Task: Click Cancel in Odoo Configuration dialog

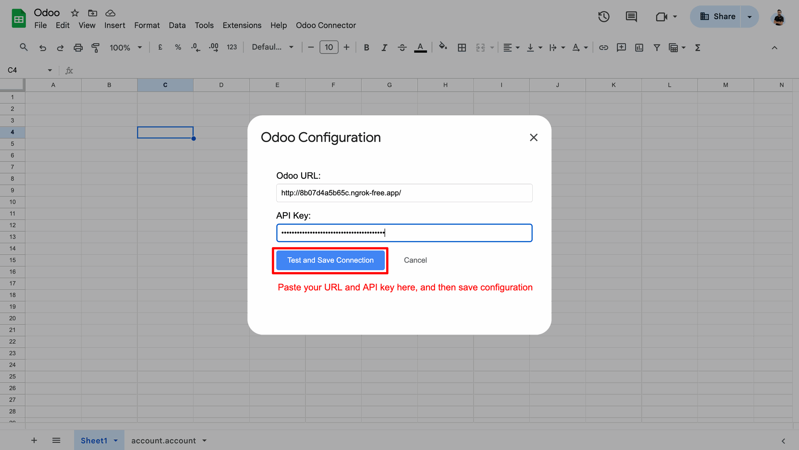Action: click(x=415, y=260)
